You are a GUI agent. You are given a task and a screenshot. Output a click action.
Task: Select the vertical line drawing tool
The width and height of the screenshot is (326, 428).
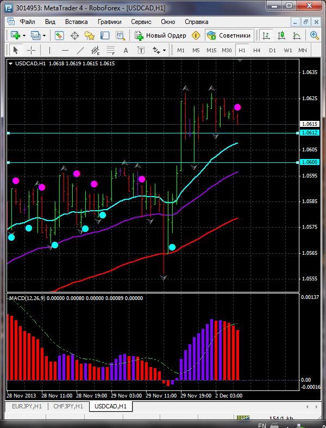tap(49, 50)
